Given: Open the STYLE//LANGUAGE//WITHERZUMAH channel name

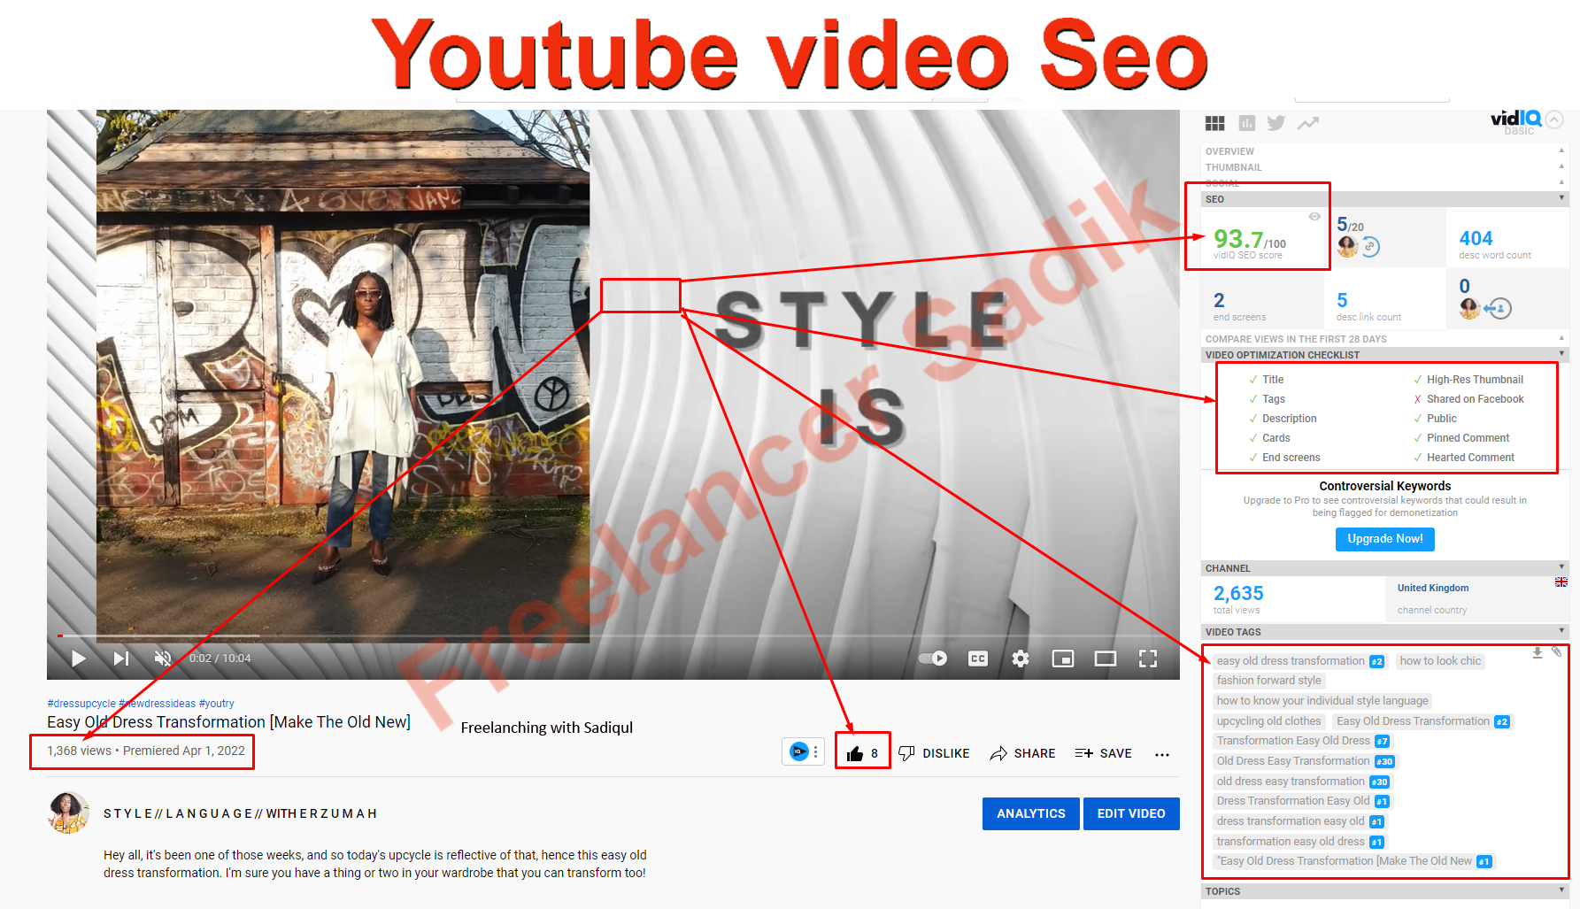Looking at the screenshot, I should click(241, 813).
